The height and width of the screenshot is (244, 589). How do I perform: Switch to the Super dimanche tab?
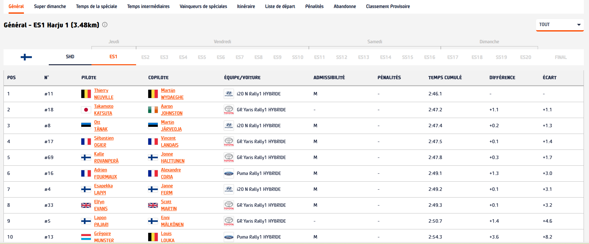(x=50, y=6)
